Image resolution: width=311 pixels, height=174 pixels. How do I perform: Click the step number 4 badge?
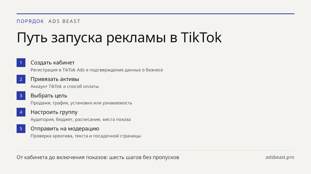point(21,112)
